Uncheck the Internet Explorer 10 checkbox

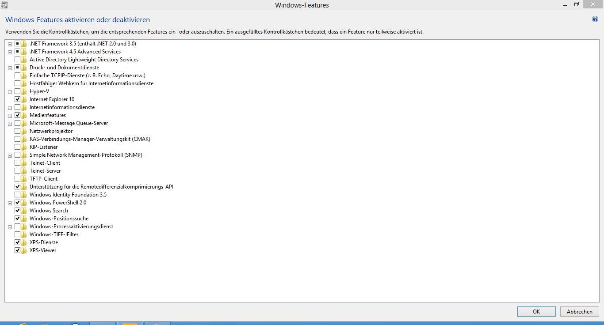pyautogui.click(x=18, y=99)
